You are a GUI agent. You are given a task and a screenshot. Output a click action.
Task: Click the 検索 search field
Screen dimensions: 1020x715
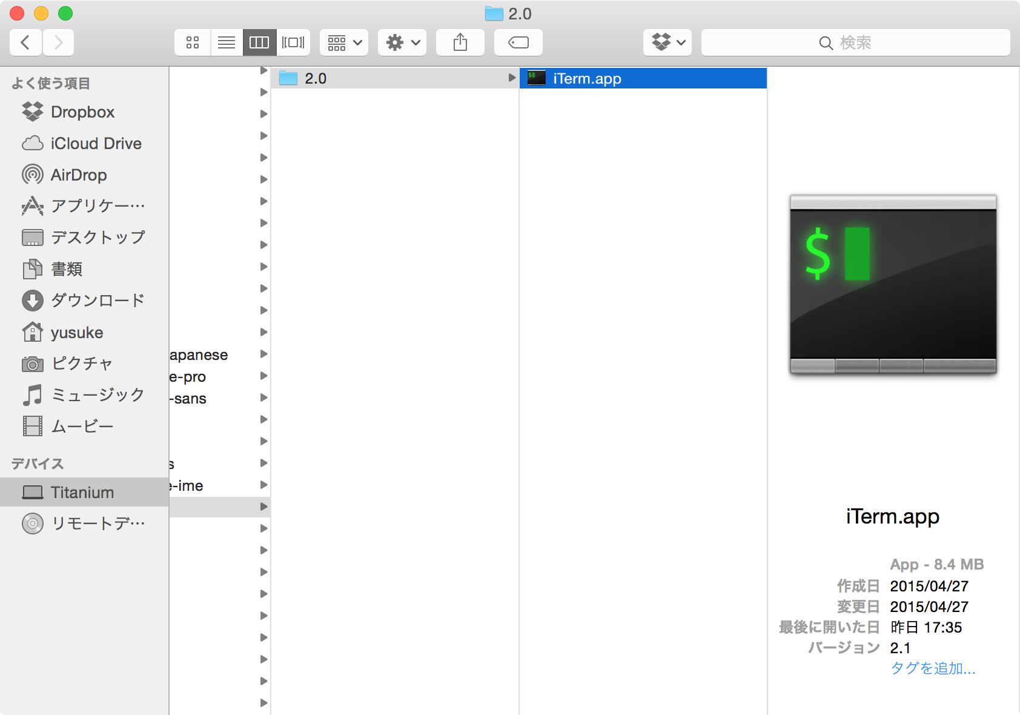[x=855, y=42]
